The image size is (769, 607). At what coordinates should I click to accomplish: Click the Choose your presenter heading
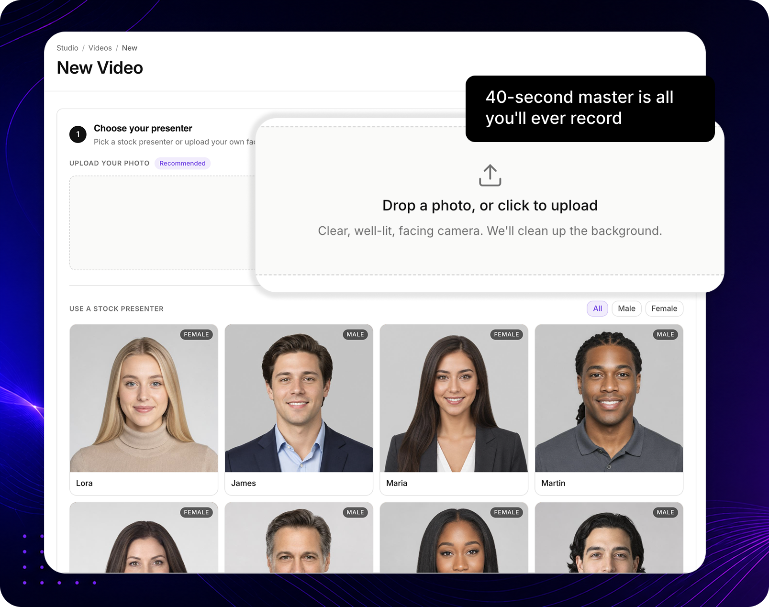pyautogui.click(x=143, y=128)
